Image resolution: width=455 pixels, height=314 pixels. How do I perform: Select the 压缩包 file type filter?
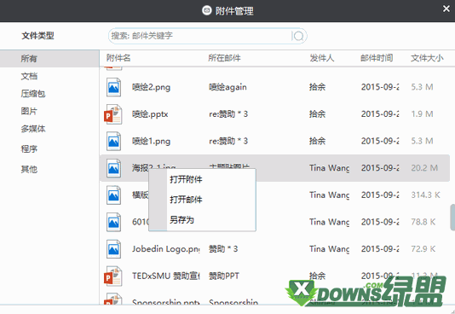pos(33,94)
